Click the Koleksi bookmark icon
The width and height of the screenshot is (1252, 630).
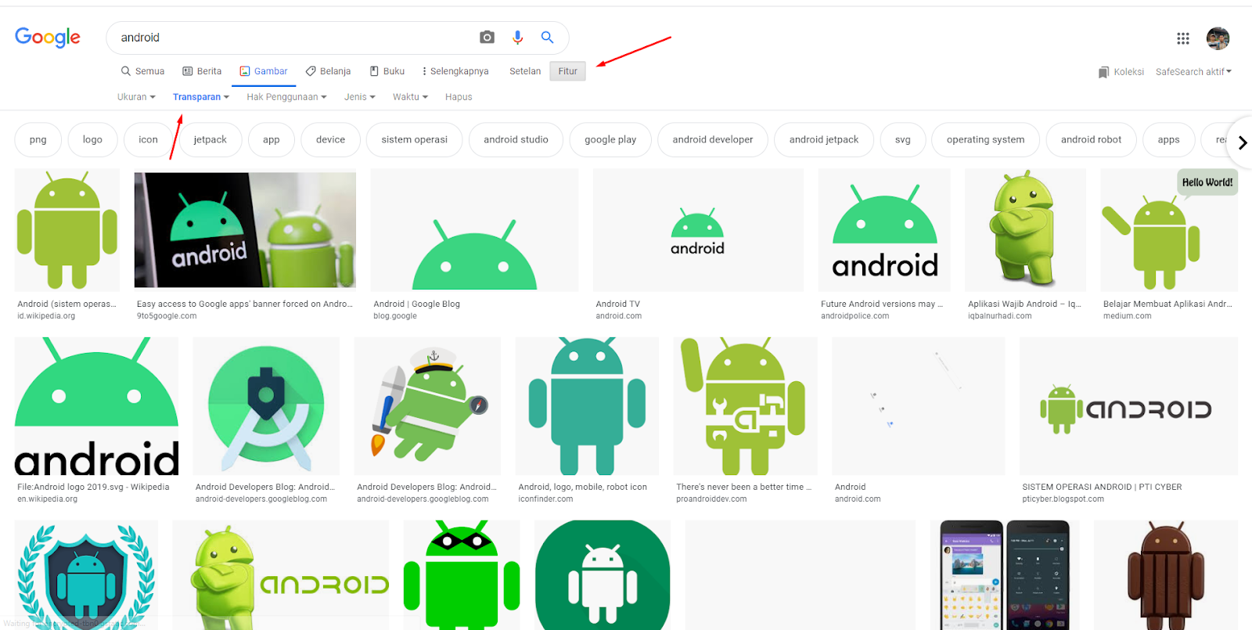1103,72
